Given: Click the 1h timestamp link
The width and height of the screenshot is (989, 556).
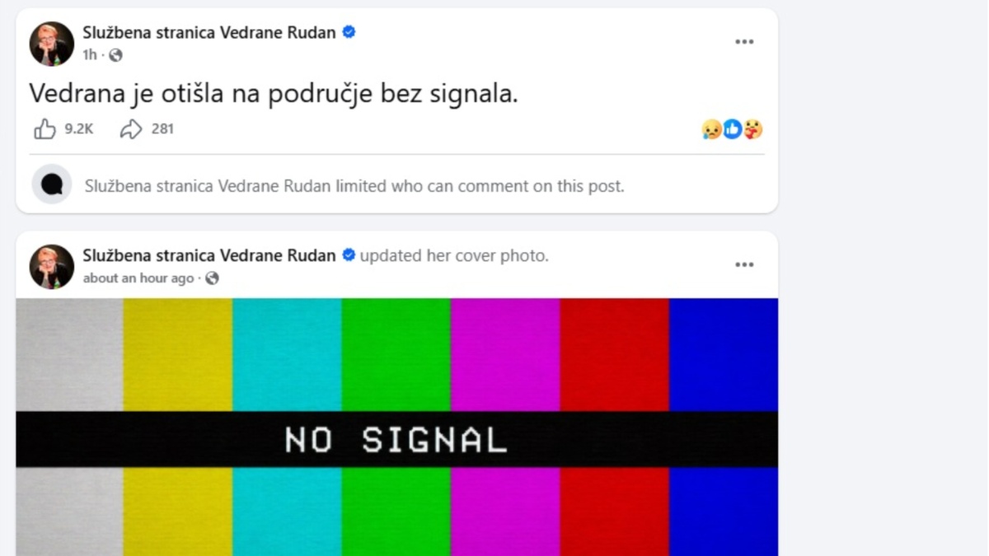Looking at the screenshot, I should point(89,55).
